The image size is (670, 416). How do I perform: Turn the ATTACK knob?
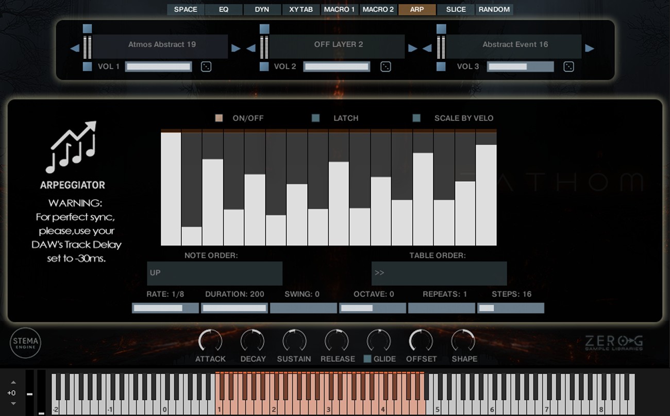click(x=211, y=341)
